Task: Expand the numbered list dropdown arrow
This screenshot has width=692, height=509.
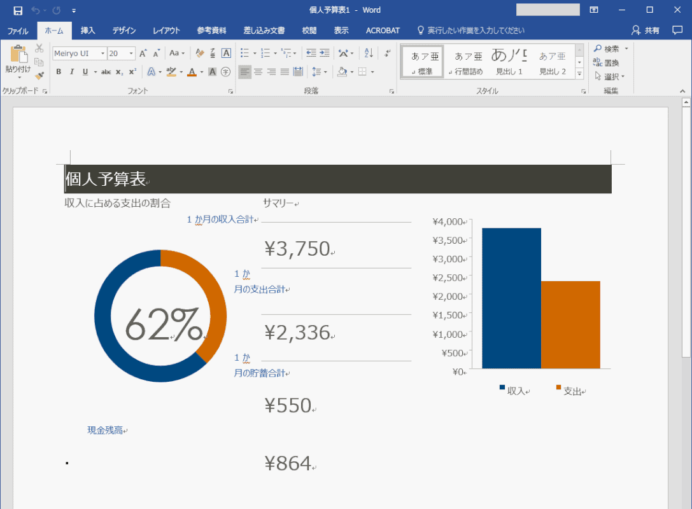Action: [x=275, y=53]
